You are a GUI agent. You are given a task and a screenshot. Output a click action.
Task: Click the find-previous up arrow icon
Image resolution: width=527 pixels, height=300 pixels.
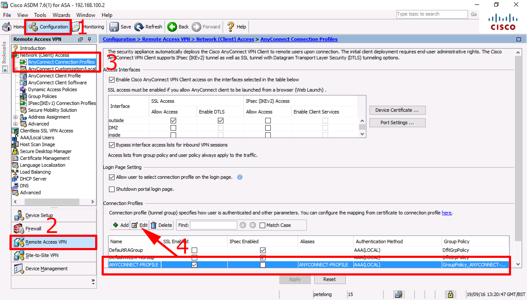pos(253,225)
